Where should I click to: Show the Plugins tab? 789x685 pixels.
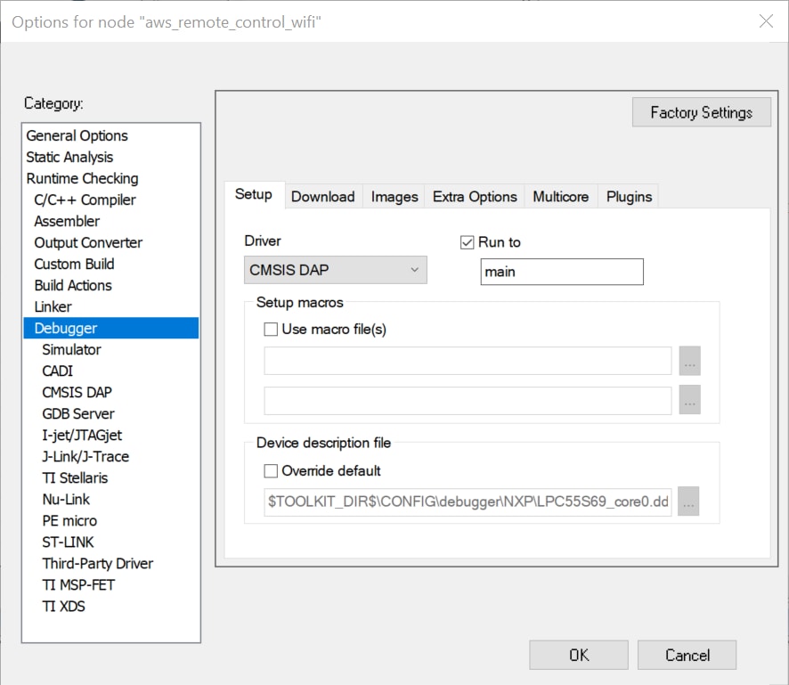coord(629,197)
